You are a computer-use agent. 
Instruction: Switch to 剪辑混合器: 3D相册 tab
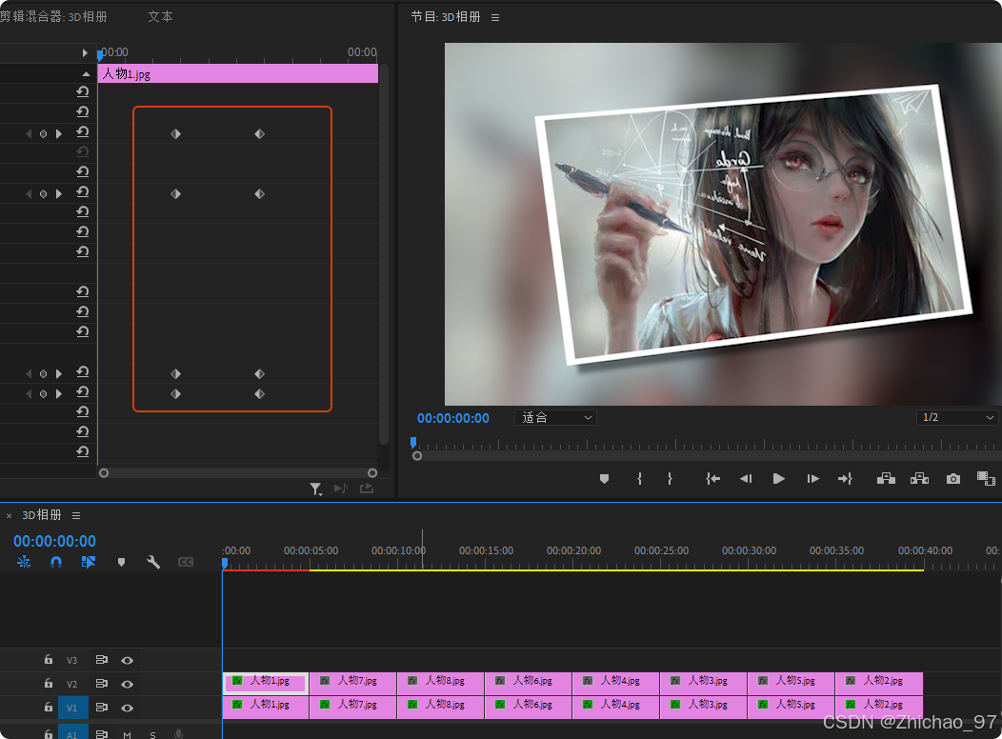tap(53, 16)
